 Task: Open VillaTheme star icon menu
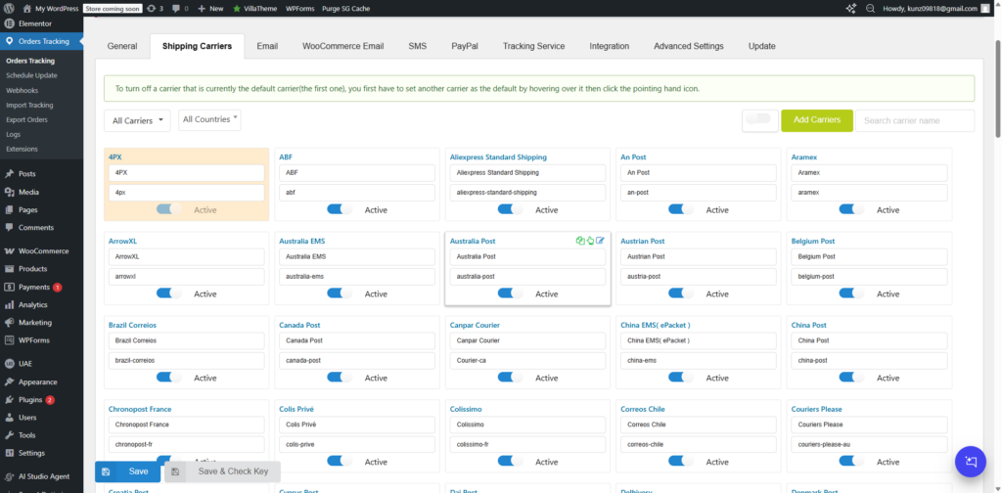[237, 8]
